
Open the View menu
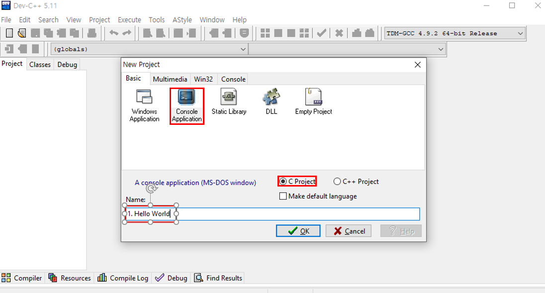(x=74, y=20)
